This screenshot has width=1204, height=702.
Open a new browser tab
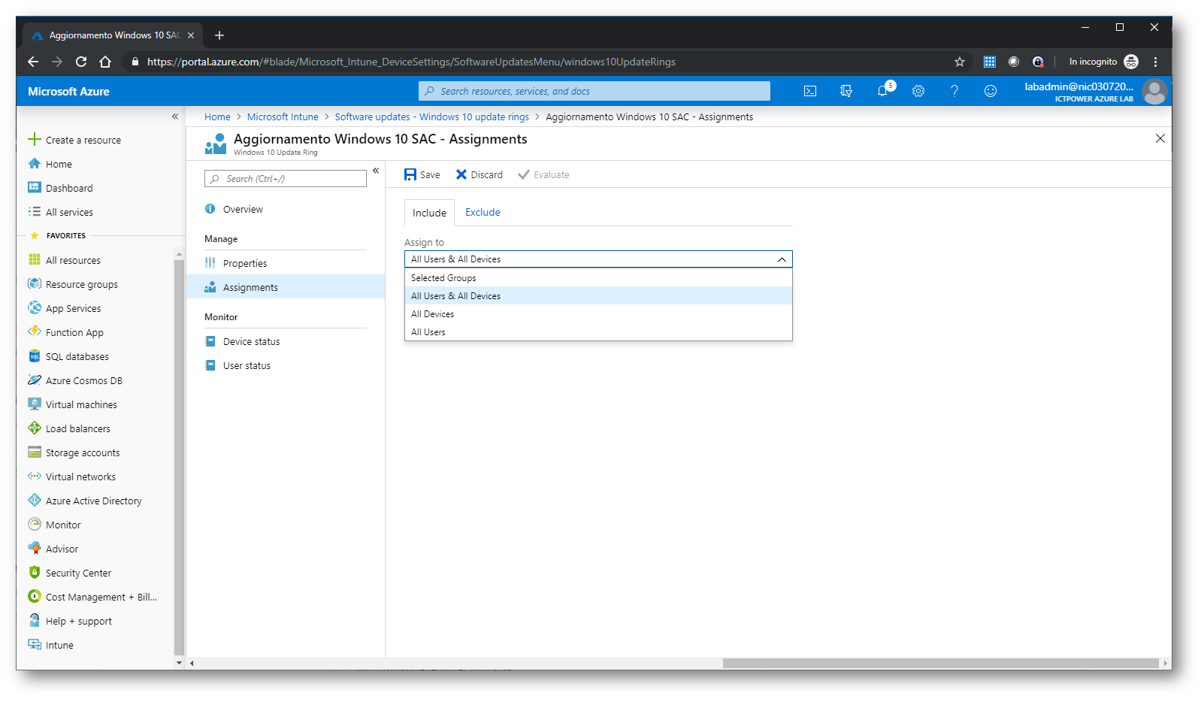pos(219,35)
